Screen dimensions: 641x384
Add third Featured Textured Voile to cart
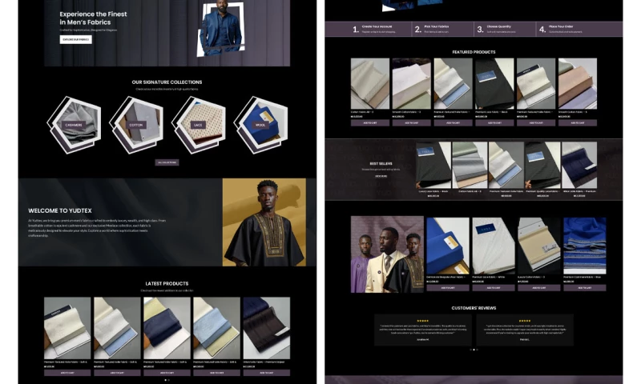click(x=453, y=123)
